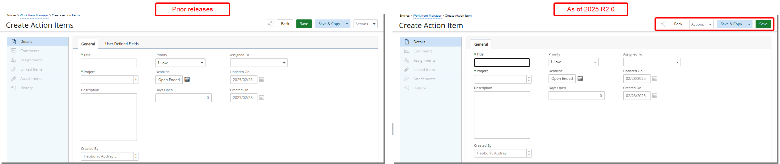Click Created On calendar icon, right form

pos(655,96)
